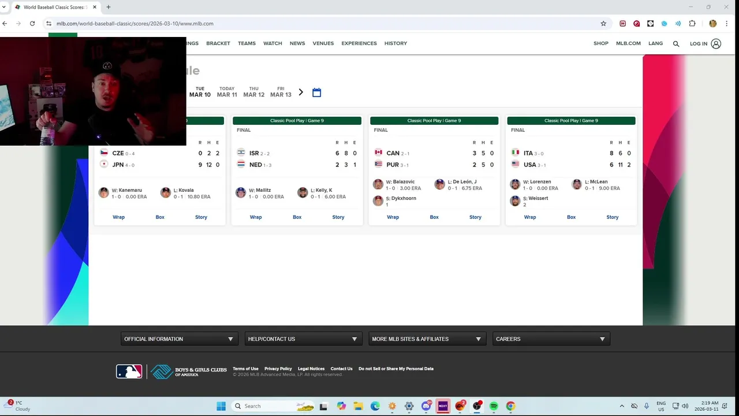Open NEWS in the nav menu
This screenshot has width=739, height=416.
tap(297, 43)
